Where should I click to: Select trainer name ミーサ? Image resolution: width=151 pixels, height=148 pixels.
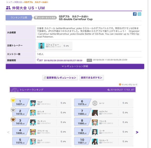point(102,131)
